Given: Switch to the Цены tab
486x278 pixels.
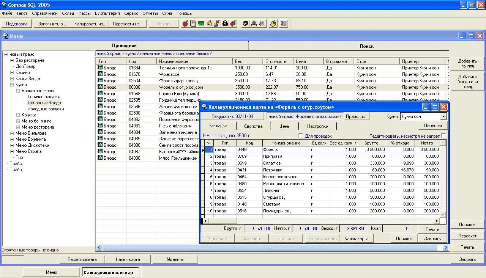Looking at the screenshot, I should coord(285,126).
